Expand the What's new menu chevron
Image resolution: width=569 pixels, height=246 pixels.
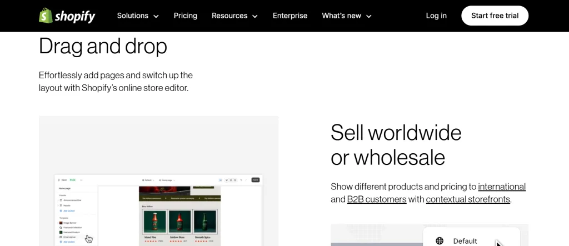[369, 16]
